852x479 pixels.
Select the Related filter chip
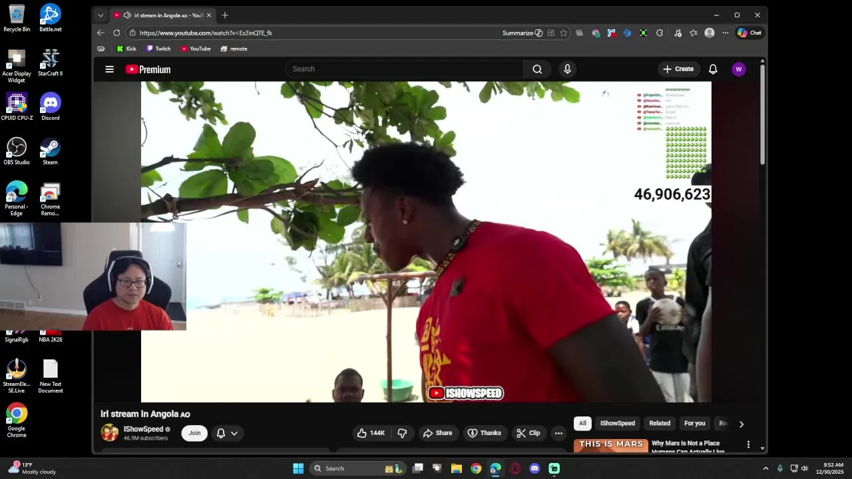coord(660,423)
